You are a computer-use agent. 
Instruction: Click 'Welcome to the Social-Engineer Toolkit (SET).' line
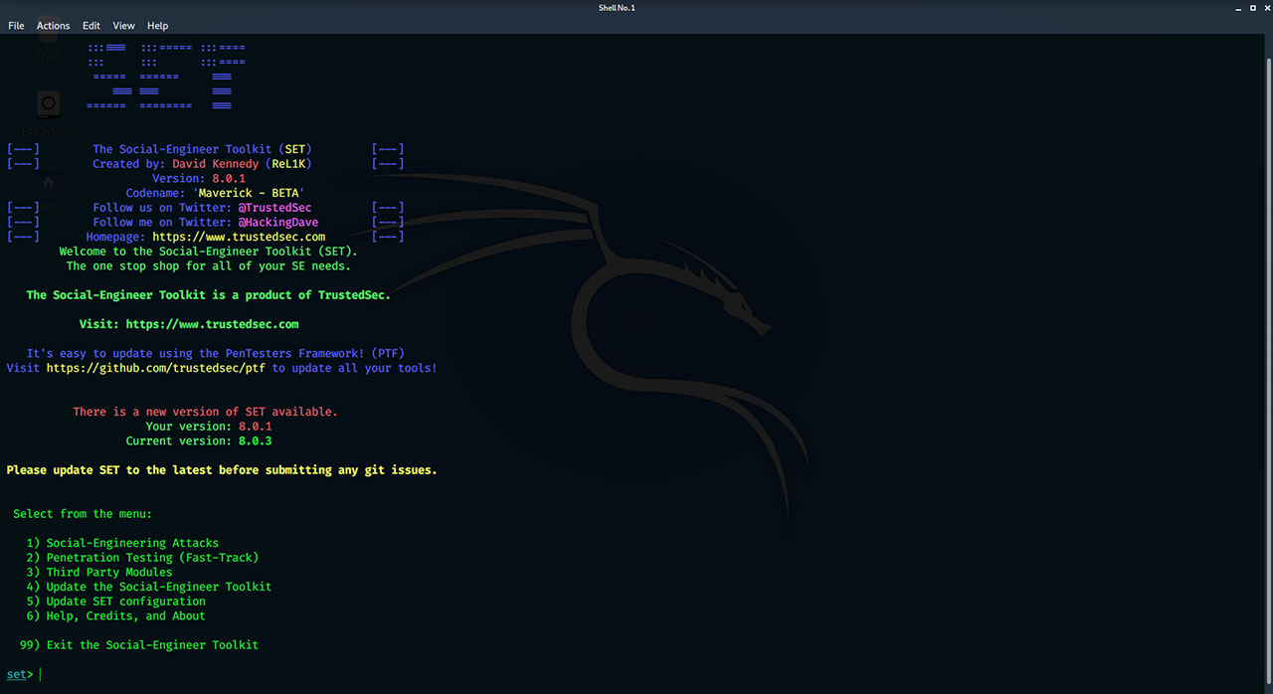tap(209, 252)
